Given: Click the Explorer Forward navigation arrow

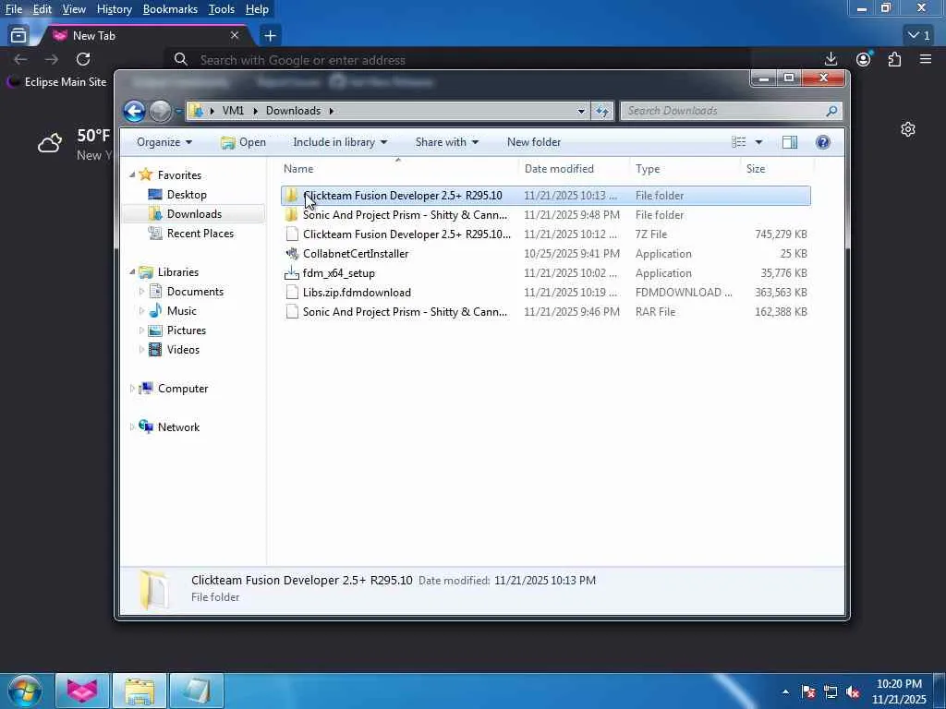Looking at the screenshot, I should 160,111.
